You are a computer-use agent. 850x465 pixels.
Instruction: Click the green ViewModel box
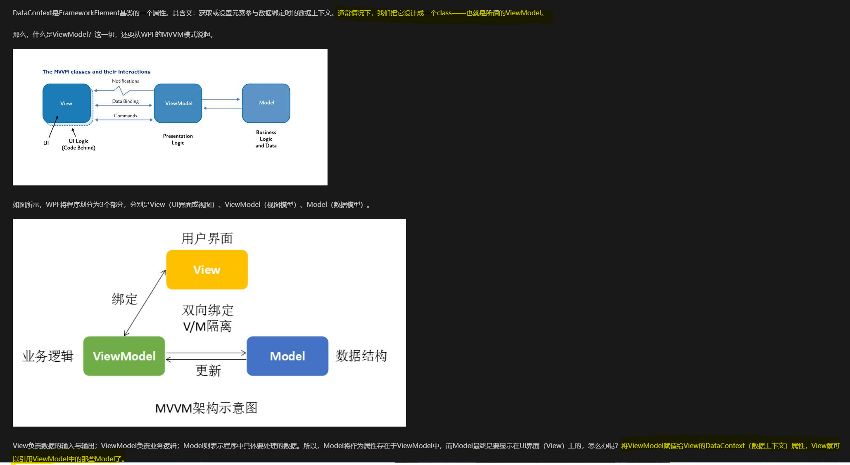[124, 356]
